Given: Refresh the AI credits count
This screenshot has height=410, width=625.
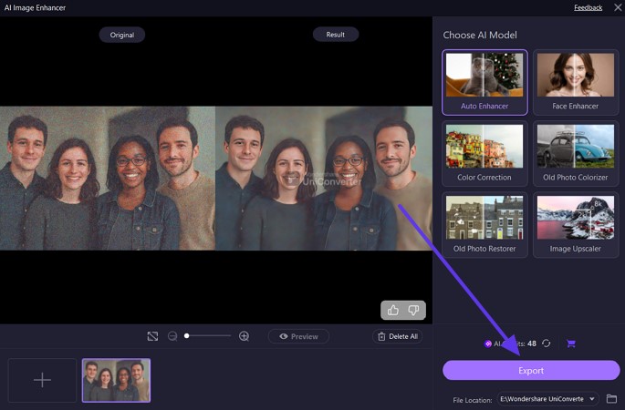Looking at the screenshot, I should 547,343.
